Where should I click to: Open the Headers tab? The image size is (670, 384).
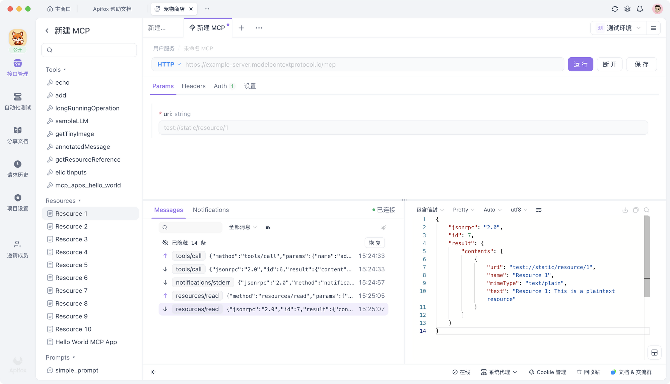193,86
